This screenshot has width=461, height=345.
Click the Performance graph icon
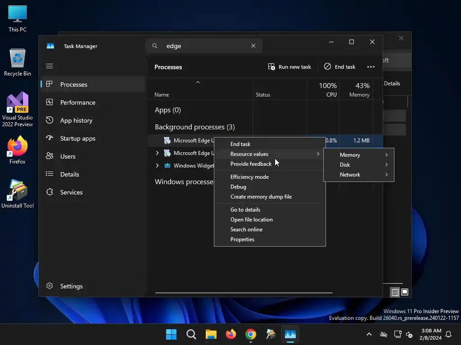[x=50, y=102]
